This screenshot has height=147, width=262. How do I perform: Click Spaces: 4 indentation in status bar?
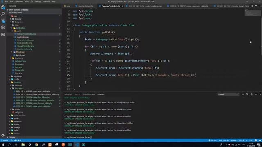coord(234,140)
